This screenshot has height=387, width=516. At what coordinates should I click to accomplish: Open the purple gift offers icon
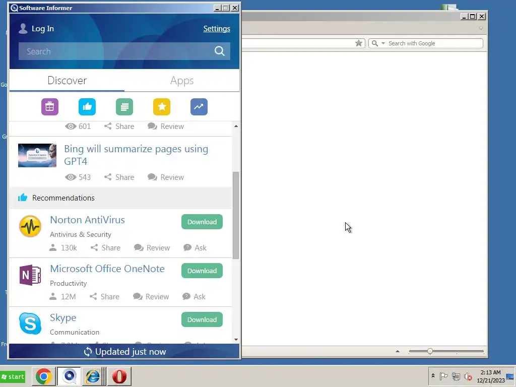coord(50,107)
